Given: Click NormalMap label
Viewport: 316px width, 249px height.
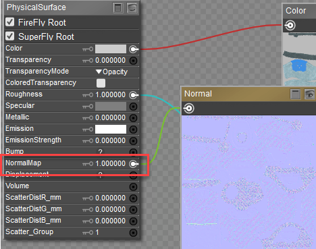Looking at the screenshot, I should pyautogui.click(x=24, y=163).
